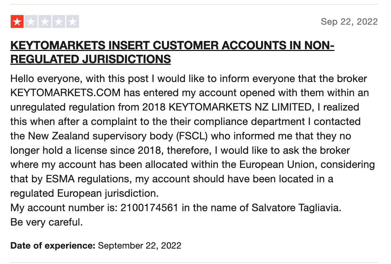Click the fifth grey rating star

[73, 22]
